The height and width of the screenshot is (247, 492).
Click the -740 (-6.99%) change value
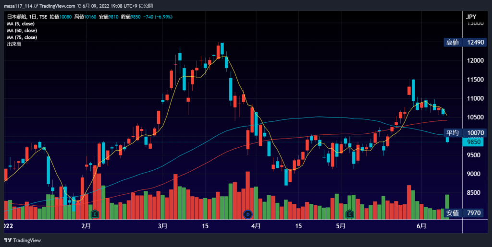coord(158,17)
